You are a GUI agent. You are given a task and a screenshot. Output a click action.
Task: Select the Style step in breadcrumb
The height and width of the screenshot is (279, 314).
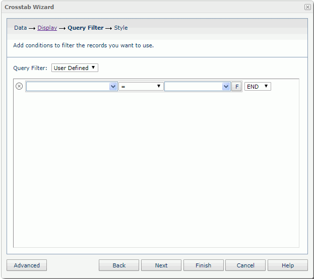click(121, 28)
